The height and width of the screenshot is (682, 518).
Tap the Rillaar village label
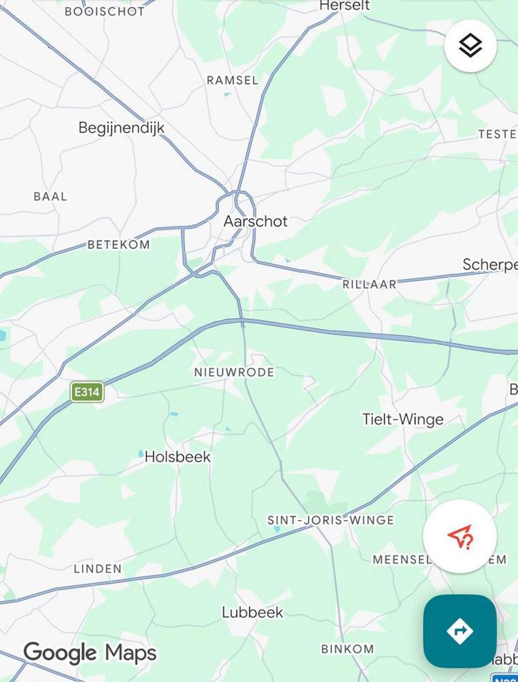coord(370,285)
